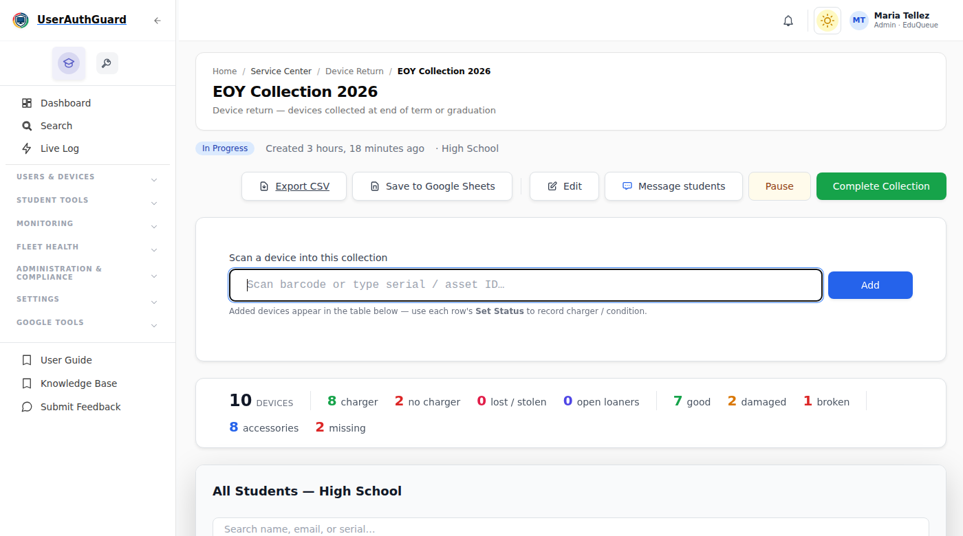This screenshot has height=536, width=963.
Task: Open the Knowledge Base menu item
Action: (x=87, y=383)
